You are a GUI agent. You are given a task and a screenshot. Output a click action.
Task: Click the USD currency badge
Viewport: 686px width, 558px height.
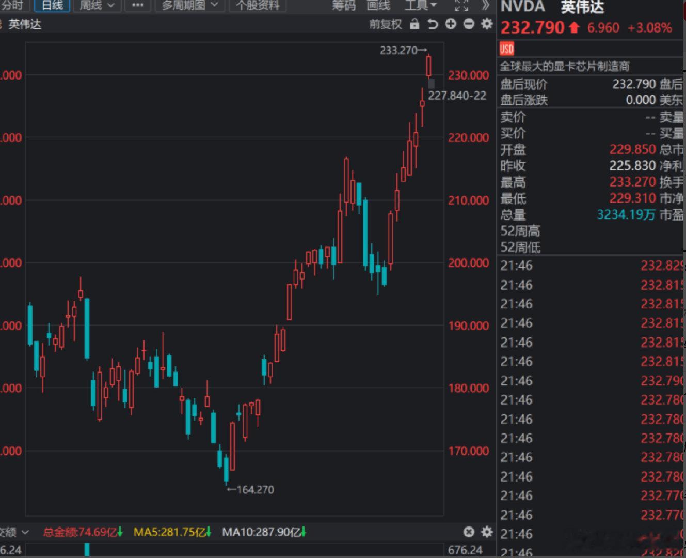(x=507, y=49)
